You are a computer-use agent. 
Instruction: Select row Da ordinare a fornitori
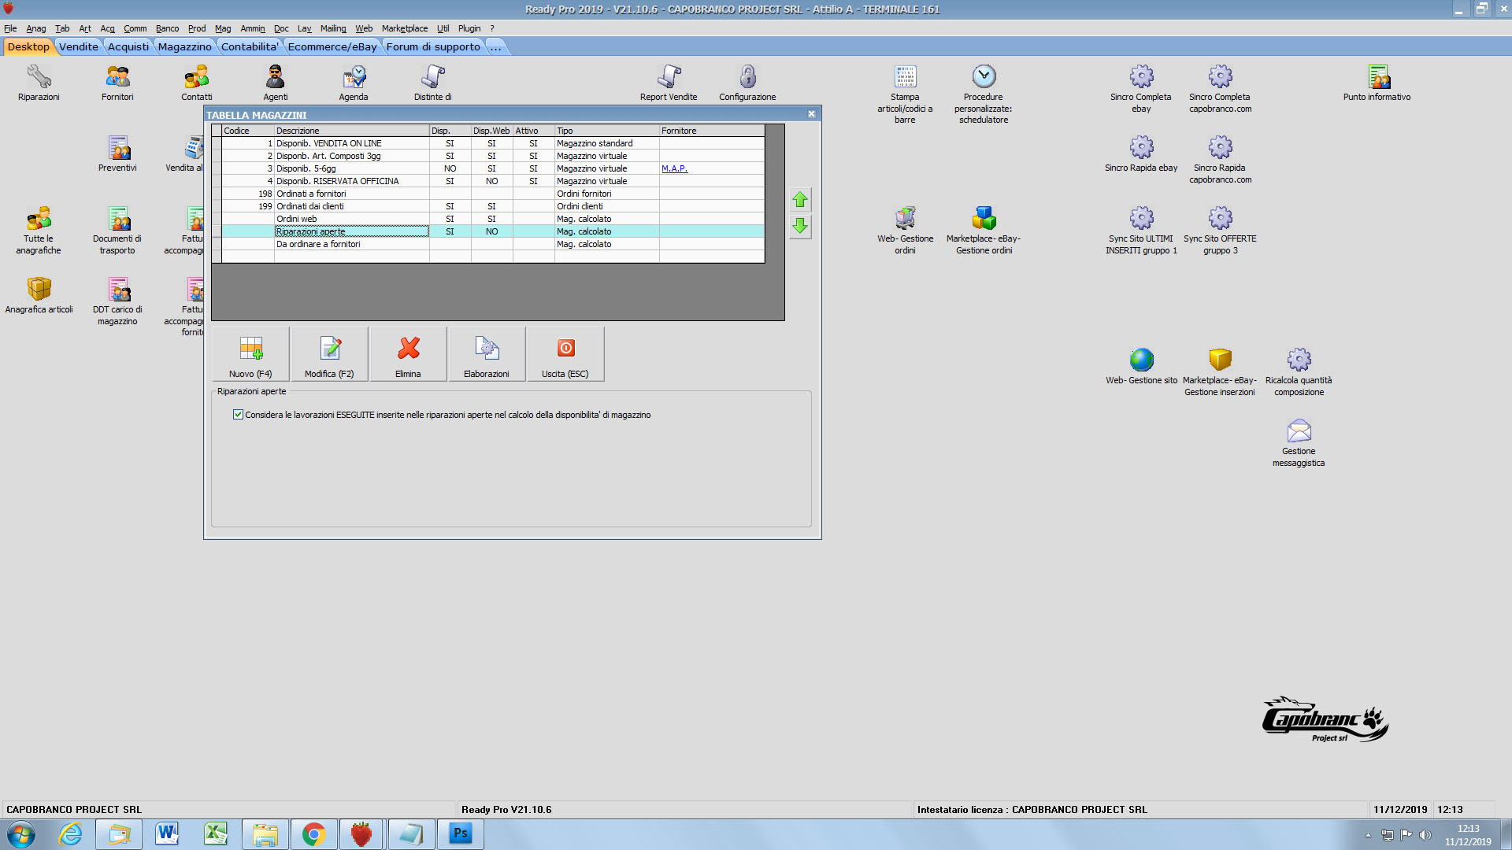[493, 244]
